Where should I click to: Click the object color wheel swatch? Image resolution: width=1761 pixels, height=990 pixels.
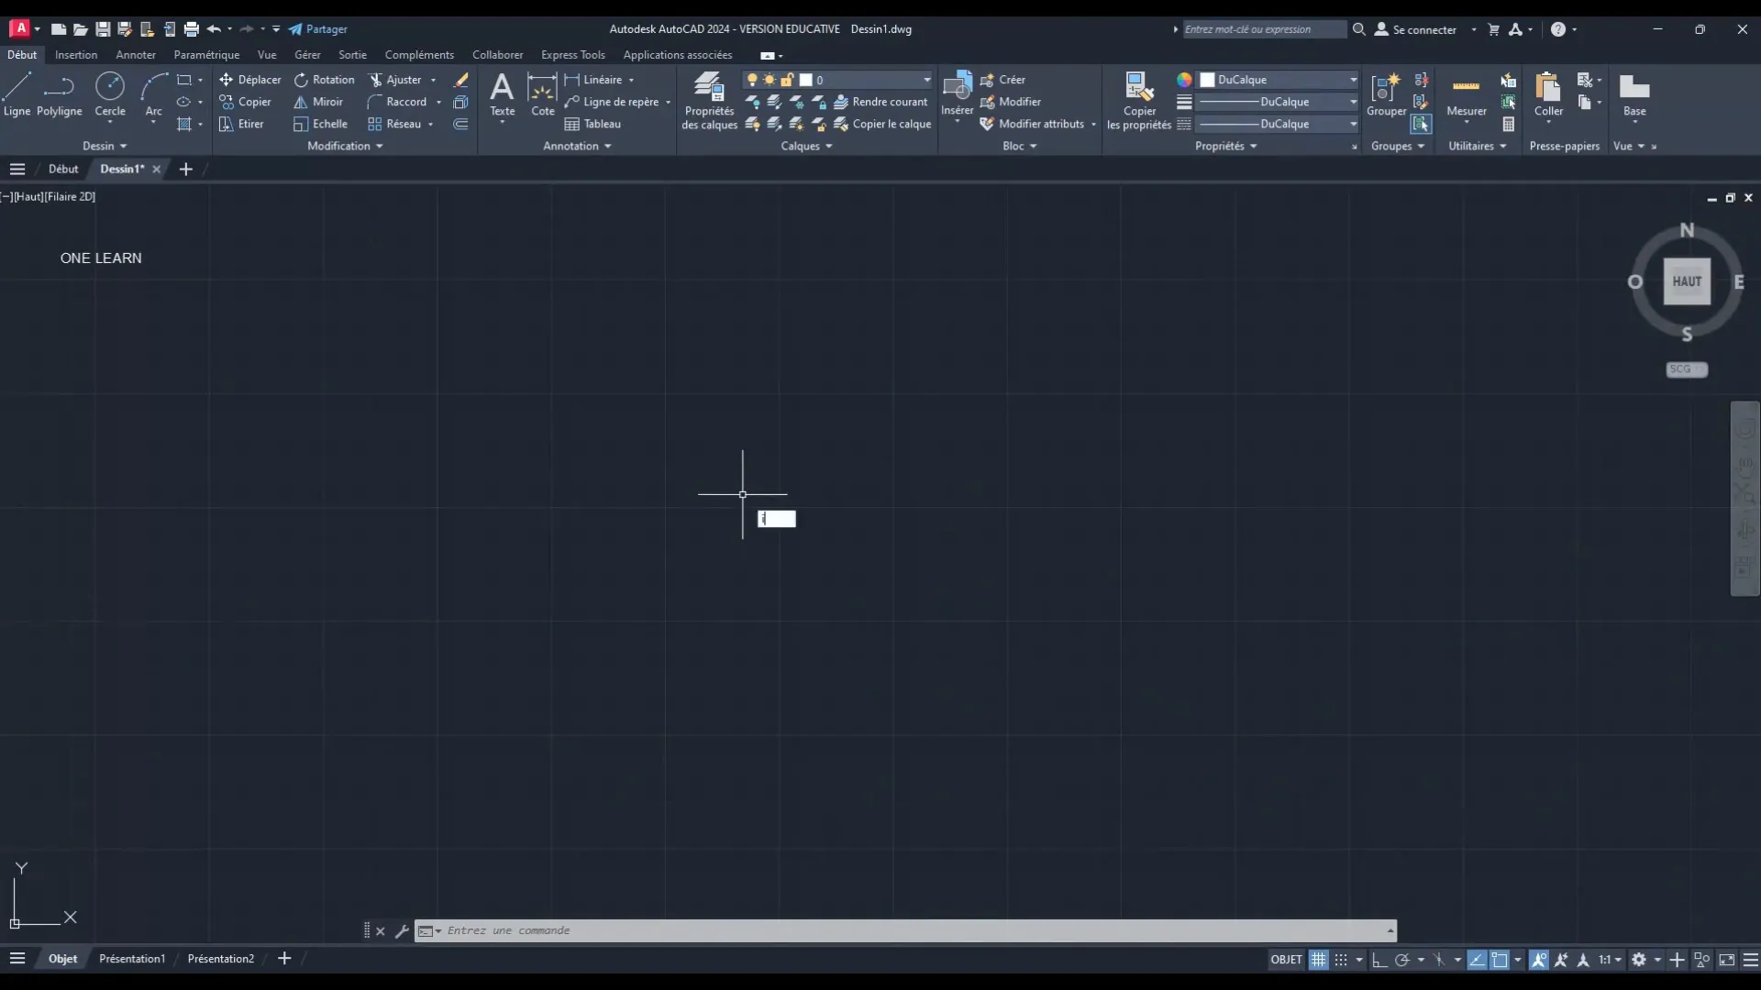click(1184, 80)
